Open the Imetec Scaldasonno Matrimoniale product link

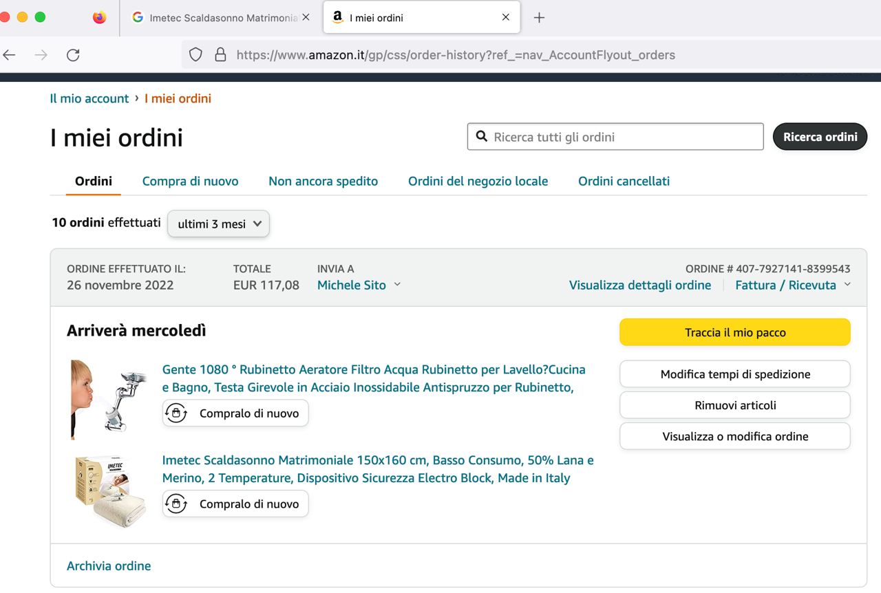[378, 468]
